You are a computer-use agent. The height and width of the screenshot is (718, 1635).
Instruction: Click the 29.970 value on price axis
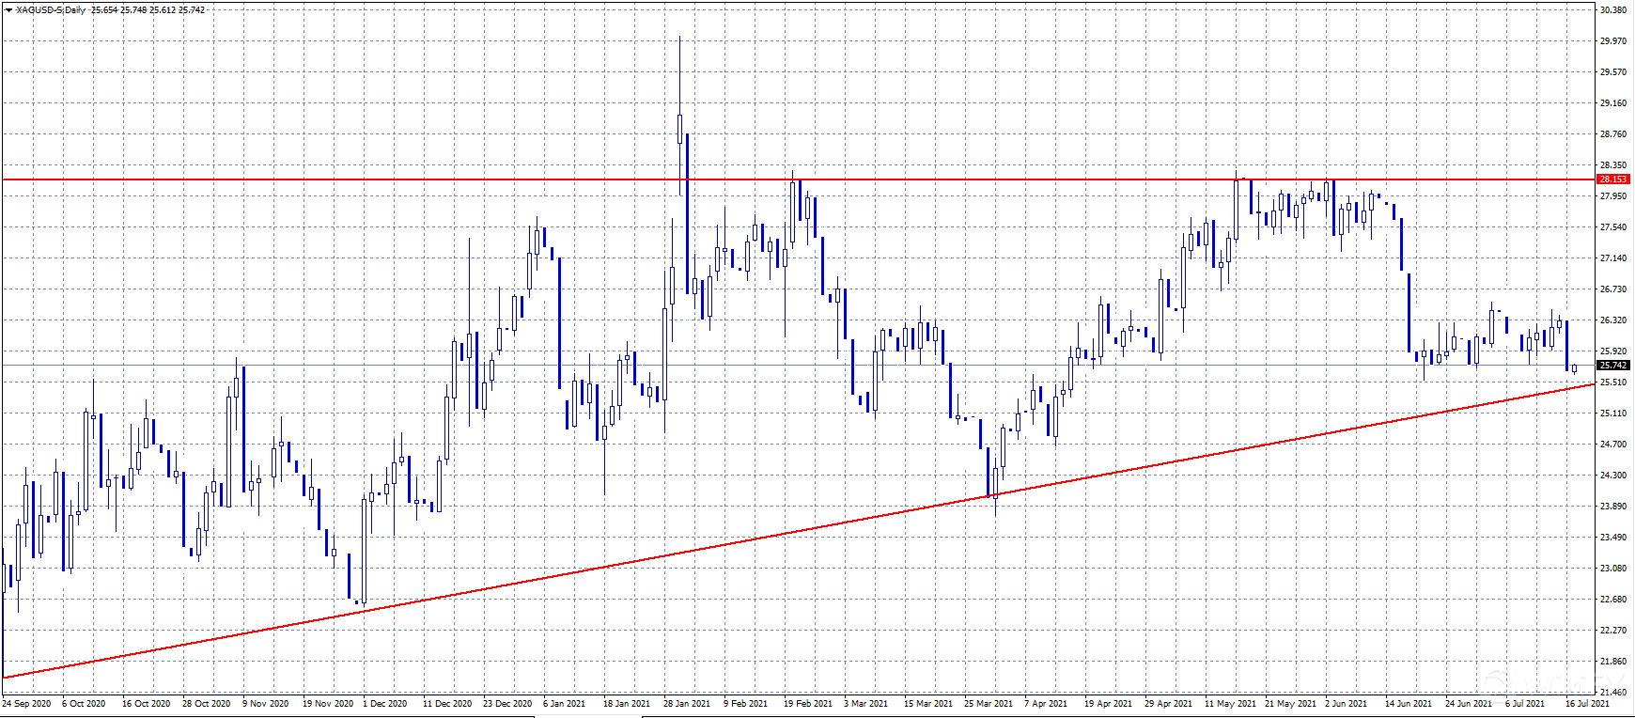1612,41
